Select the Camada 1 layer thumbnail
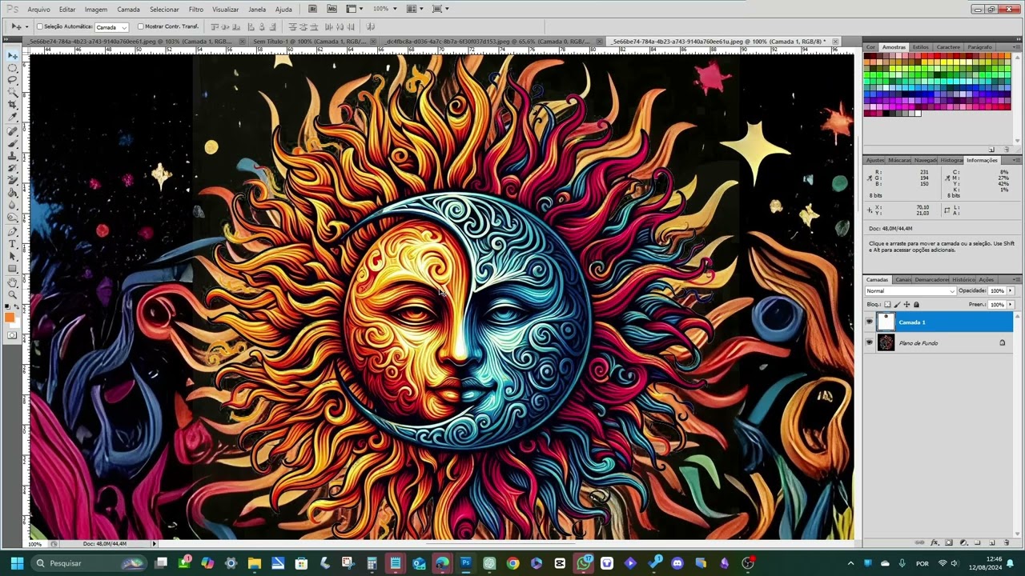Screen dimensions: 1025x576 coord(886,322)
